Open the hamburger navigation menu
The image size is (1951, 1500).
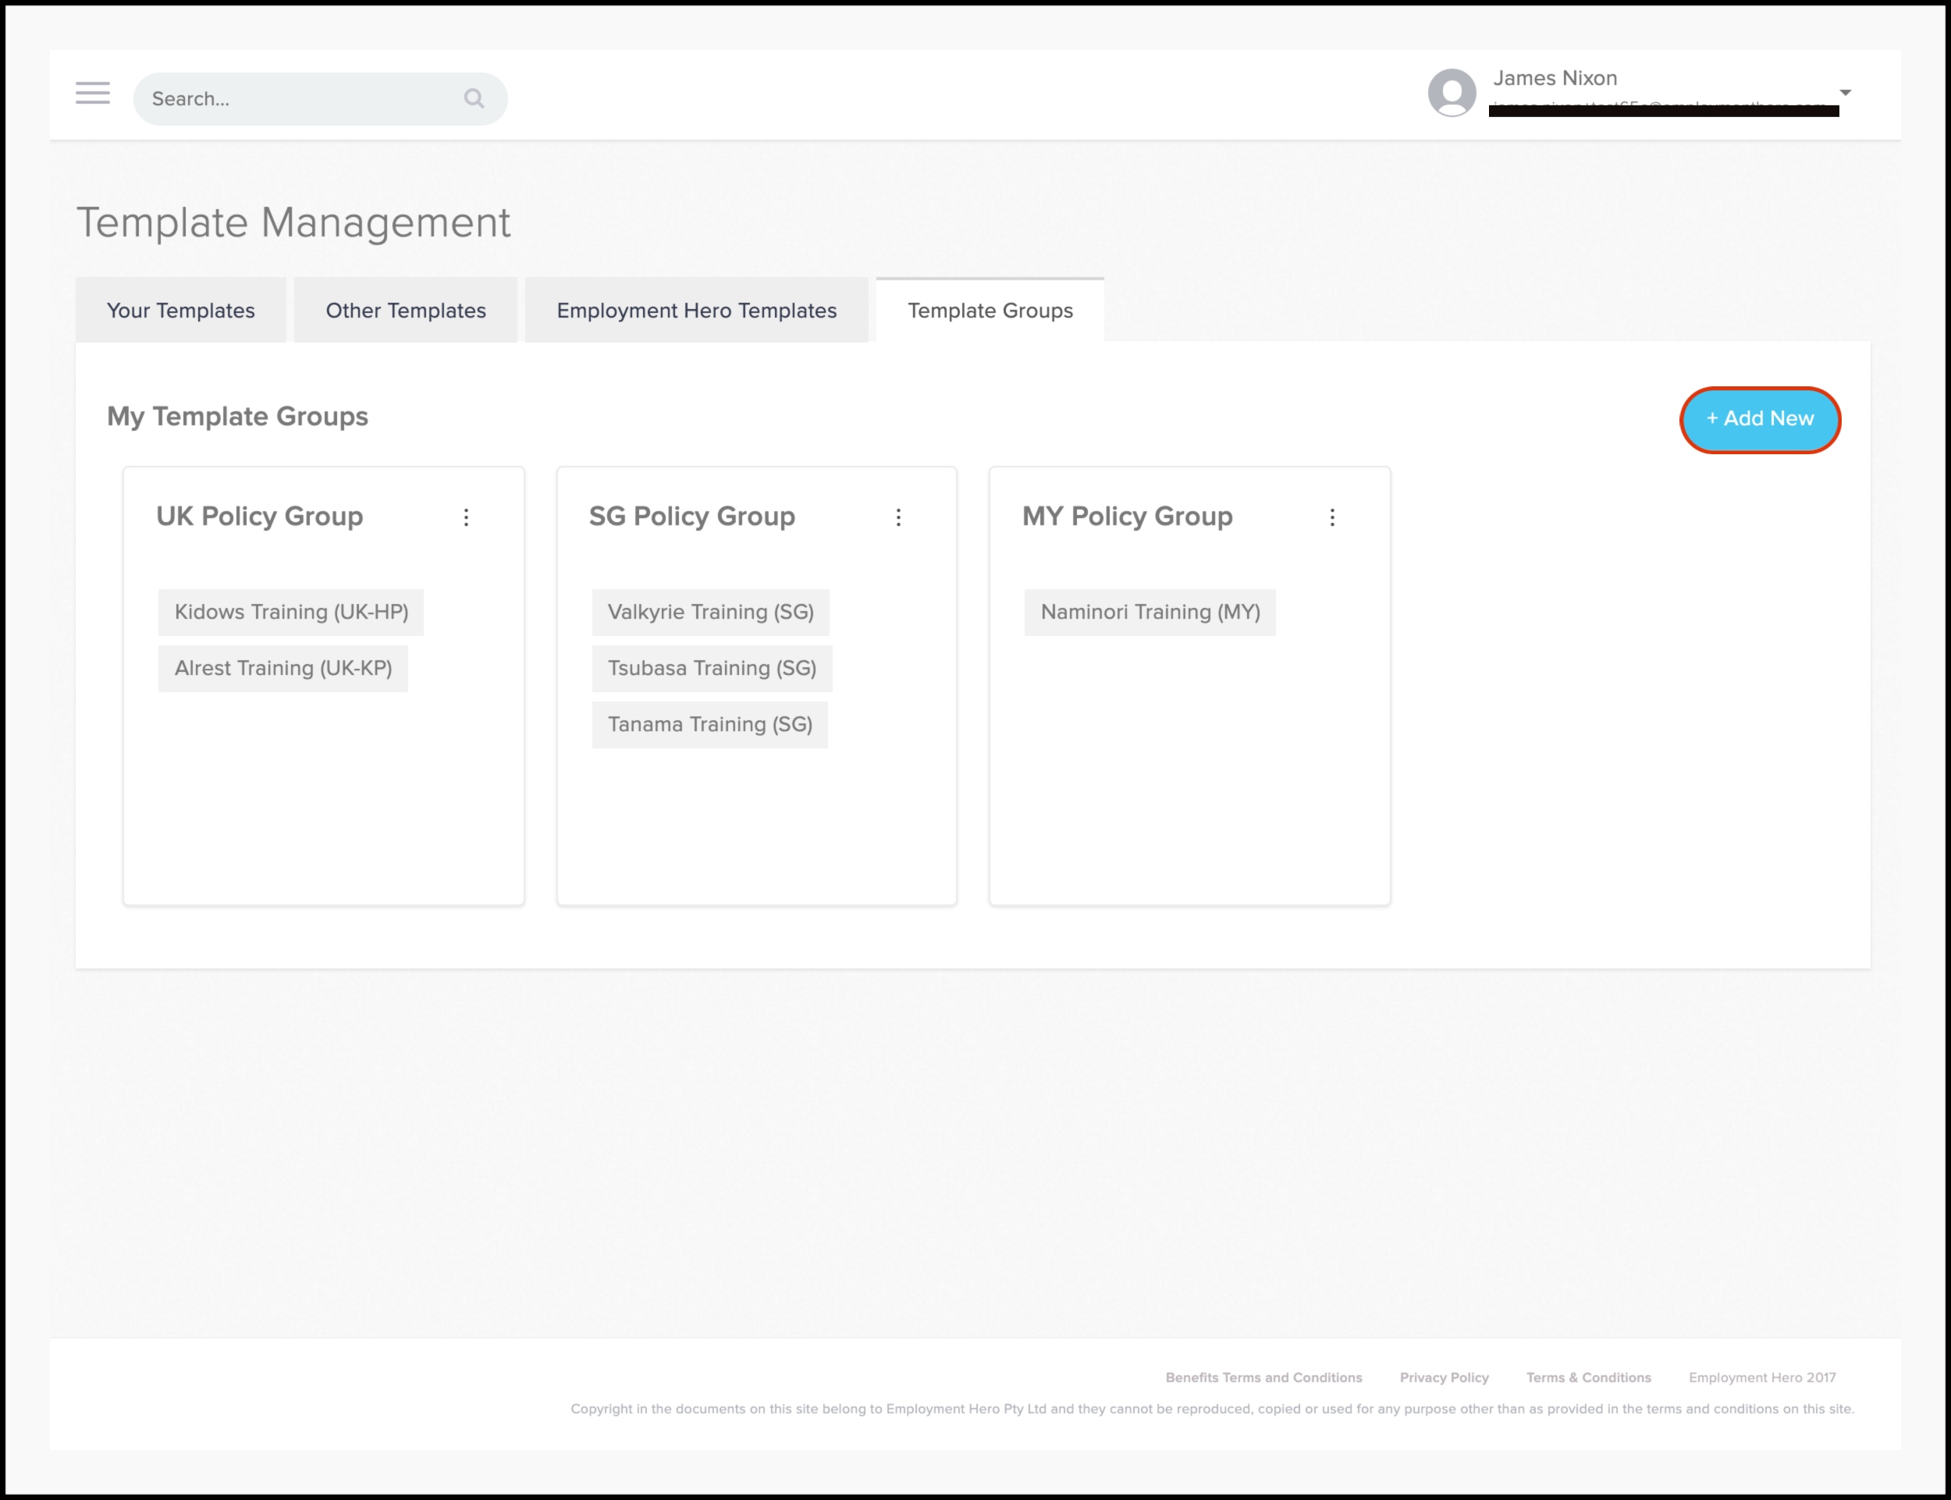click(93, 93)
